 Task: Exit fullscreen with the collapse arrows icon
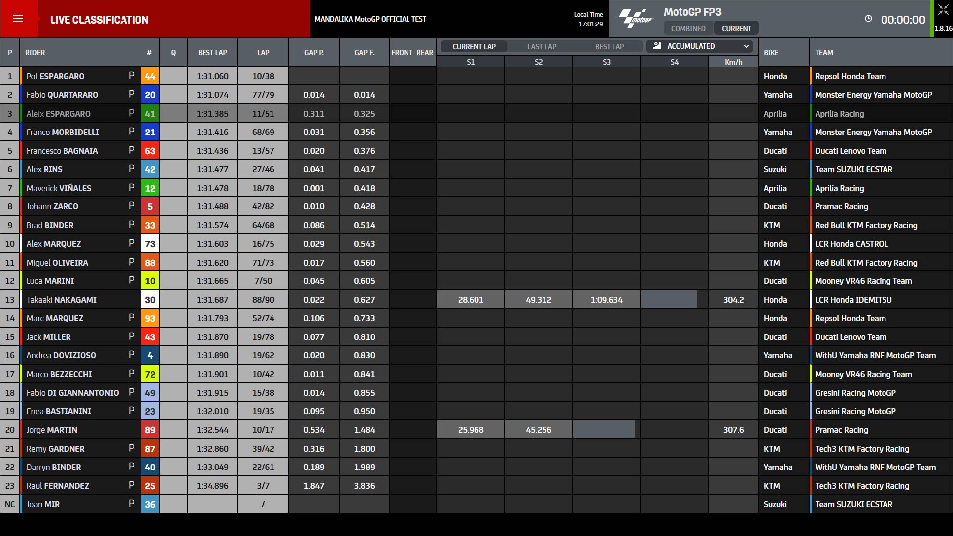pyautogui.click(x=943, y=9)
